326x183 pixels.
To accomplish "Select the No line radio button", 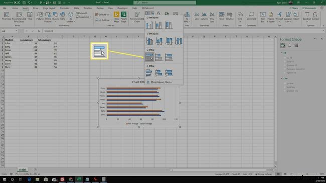I will click(285, 83).
